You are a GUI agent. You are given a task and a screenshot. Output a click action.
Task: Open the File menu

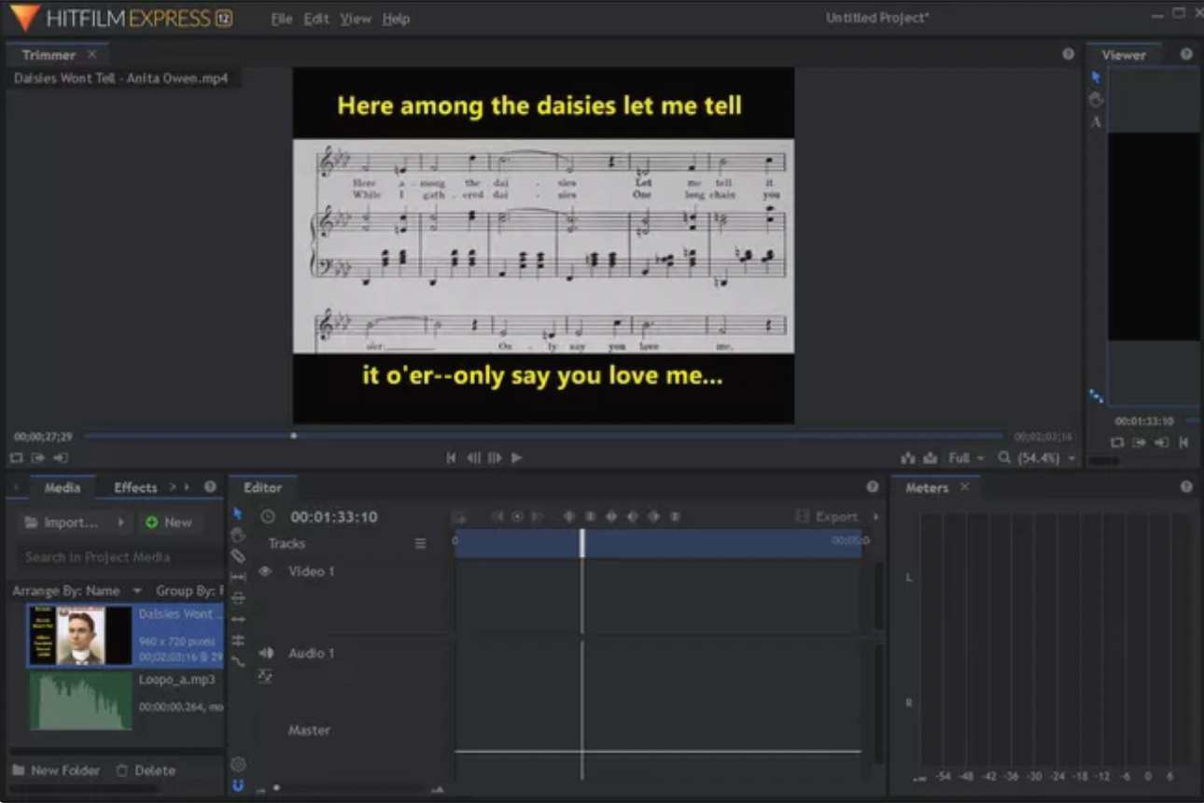281,18
